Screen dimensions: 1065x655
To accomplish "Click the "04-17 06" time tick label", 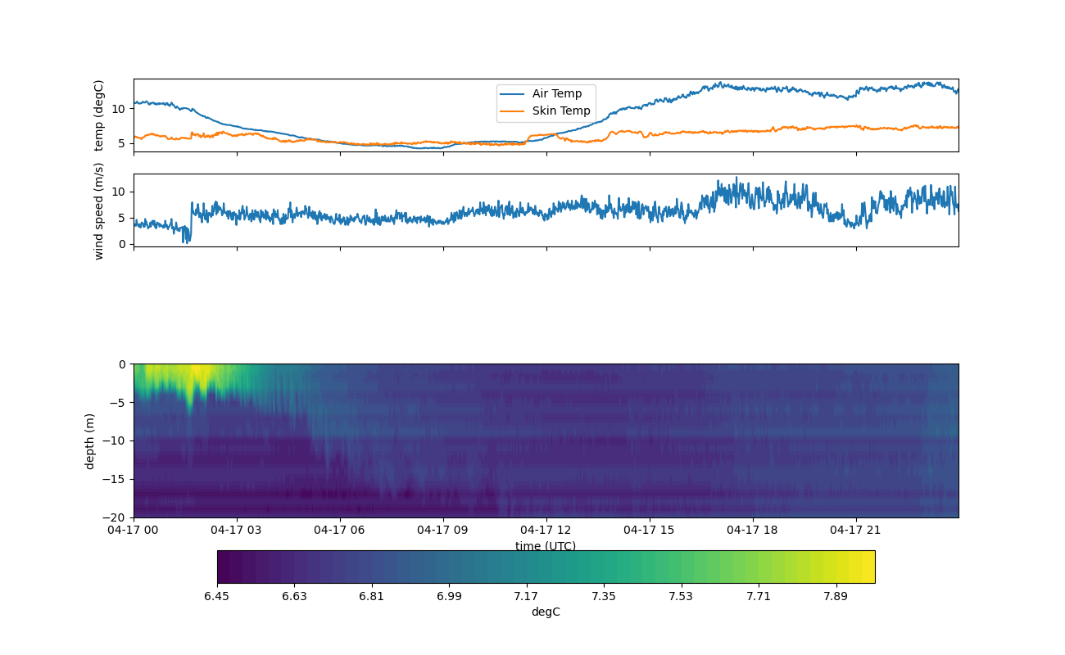I will pyautogui.click(x=341, y=530).
